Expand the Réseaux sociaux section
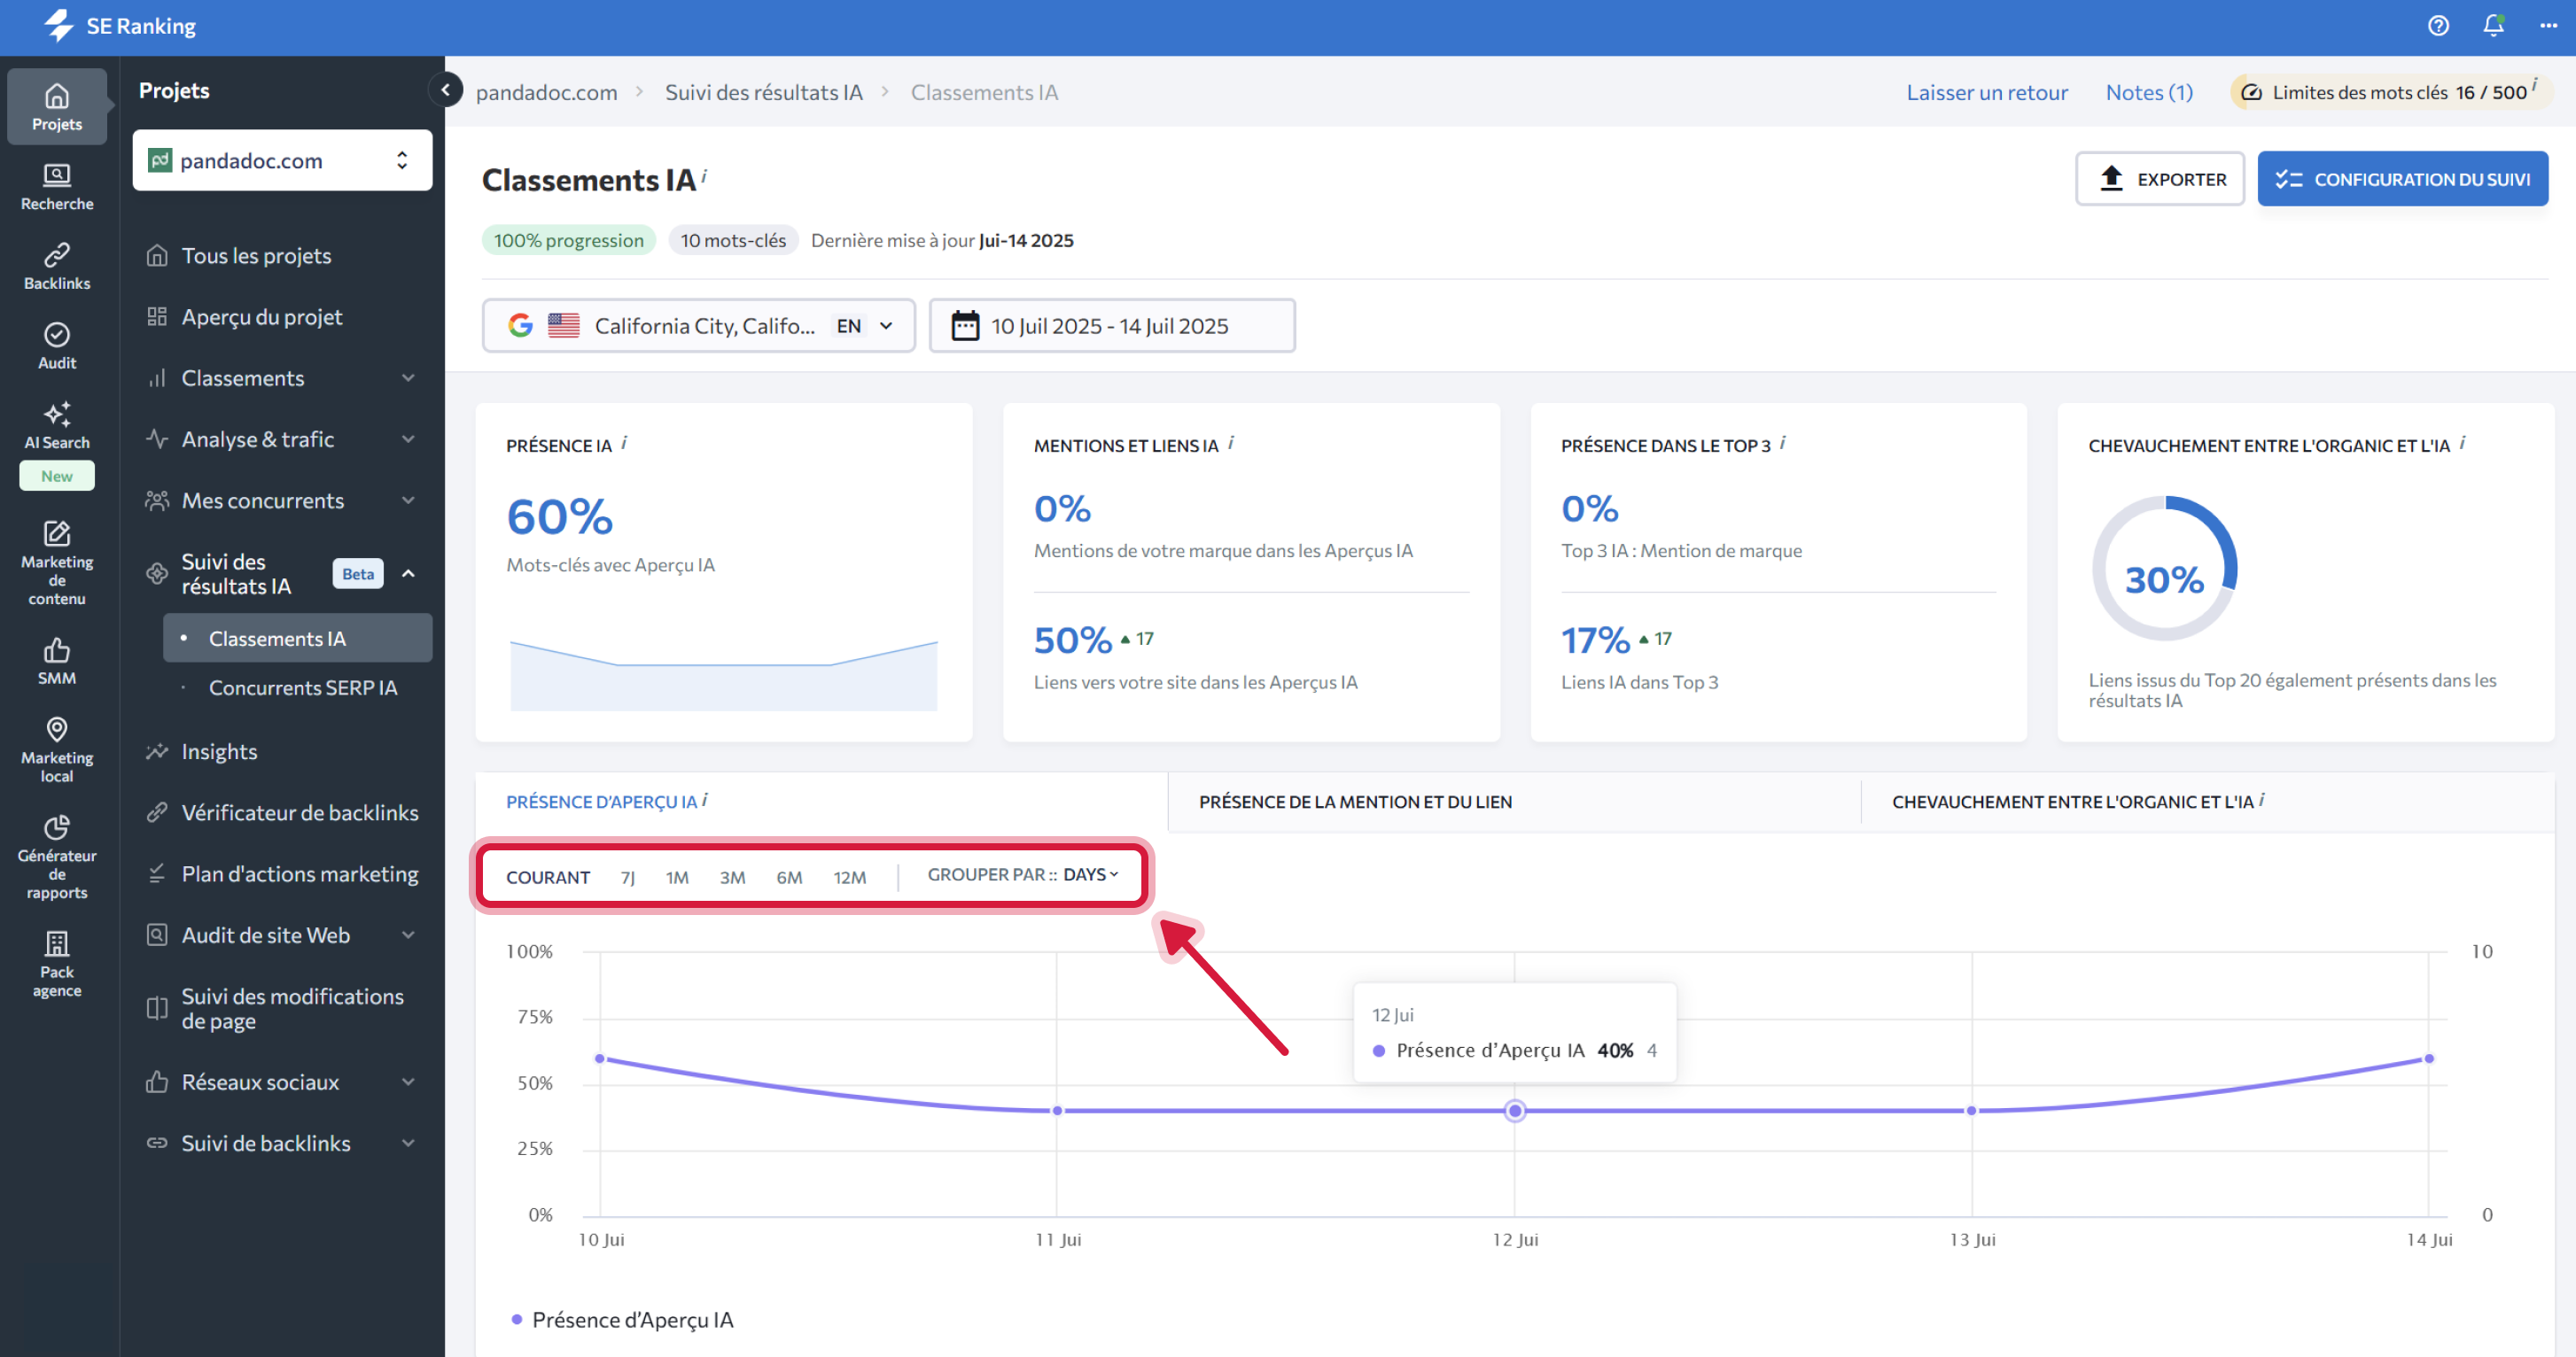The height and width of the screenshot is (1357, 2576). (x=408, y=1082)
